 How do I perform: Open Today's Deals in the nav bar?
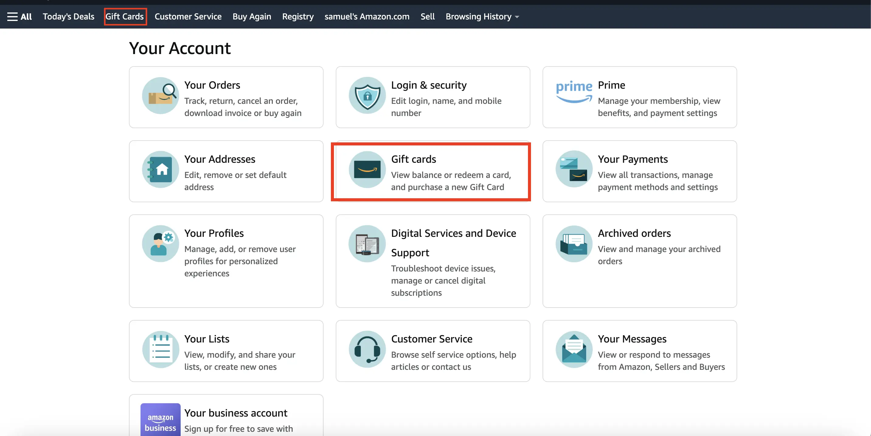point(69,16)
